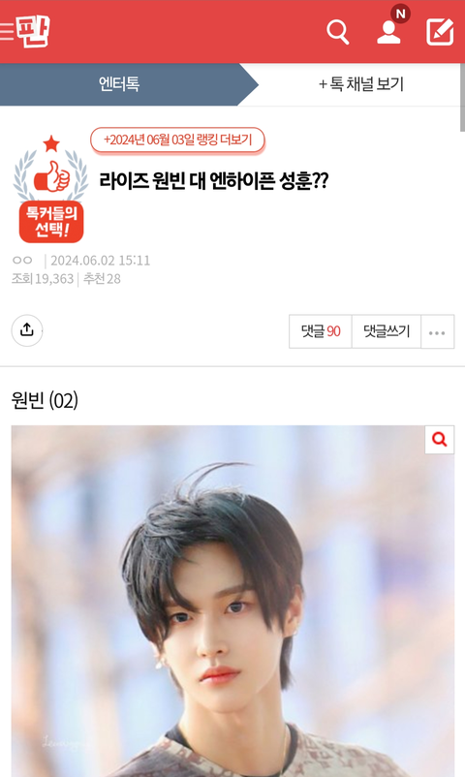Open the hamburger menu icon
The height and width of the screenshot is (777, 465).
[x=6, y=31]
